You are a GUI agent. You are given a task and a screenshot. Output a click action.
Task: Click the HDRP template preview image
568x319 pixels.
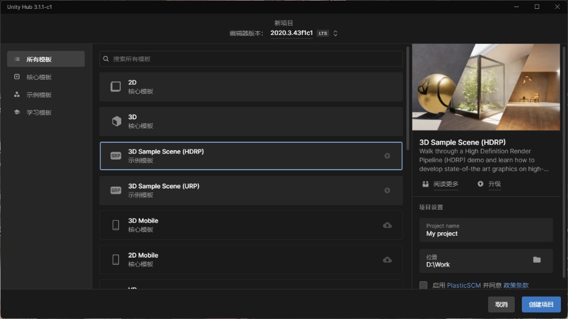(486, 87)
